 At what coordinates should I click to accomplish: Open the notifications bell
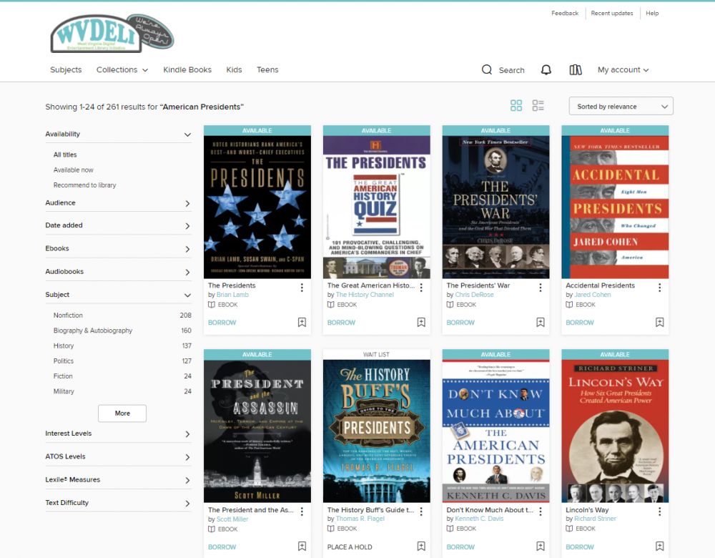coord(546,70)
